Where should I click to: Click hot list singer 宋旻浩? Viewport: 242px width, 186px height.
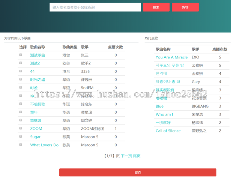pos(197,114)
